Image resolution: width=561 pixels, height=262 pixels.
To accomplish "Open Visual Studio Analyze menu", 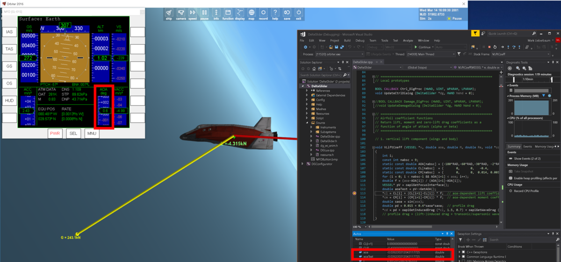I will [x=408, y=41].
